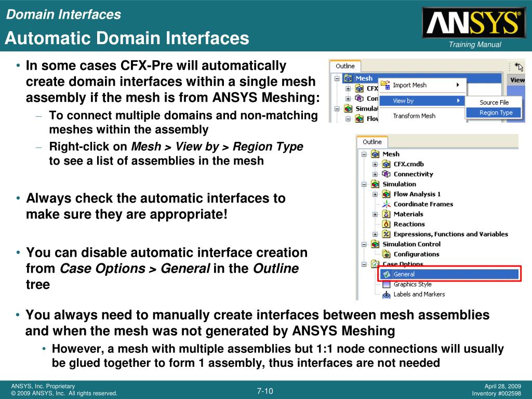Click the star-cursor select icon at the top right
The width and height of the screenshot is (532, 399).
click(519, 66)
